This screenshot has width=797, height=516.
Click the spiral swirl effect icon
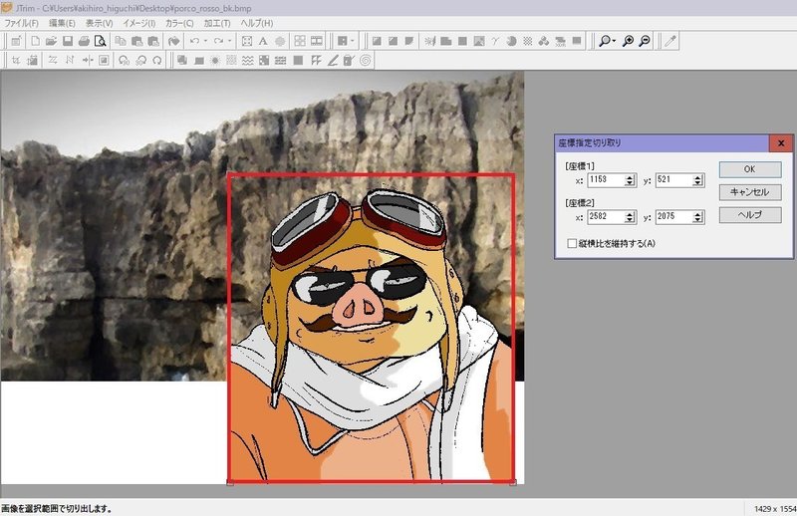pos(365,61)
